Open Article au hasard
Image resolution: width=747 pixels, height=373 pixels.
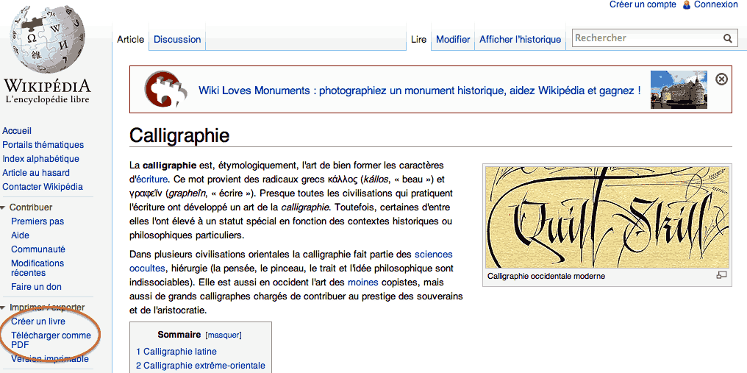click(36, 173)
